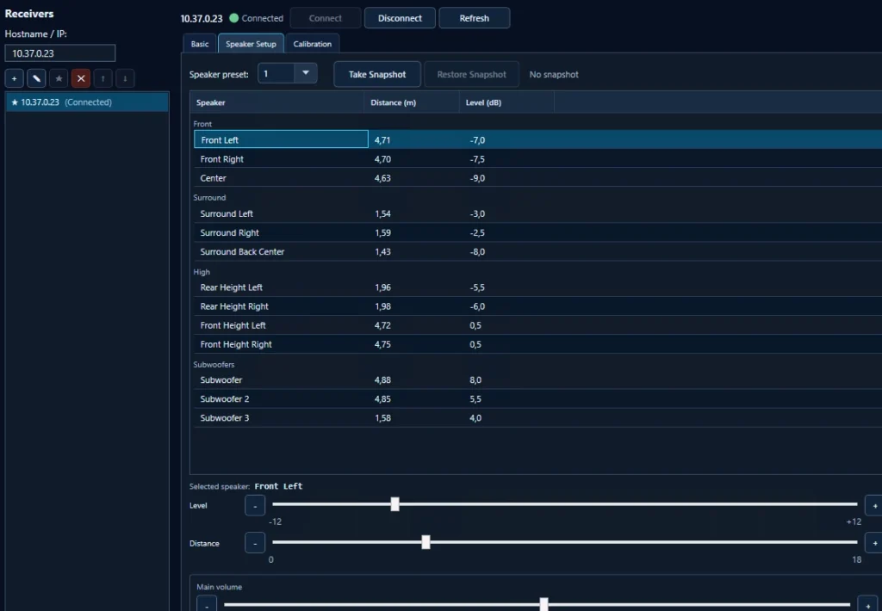
Task: Open the Speaker preset dropdown
Action: coord(288,73)
